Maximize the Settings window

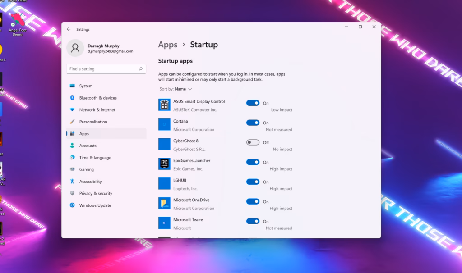(360, 27)
